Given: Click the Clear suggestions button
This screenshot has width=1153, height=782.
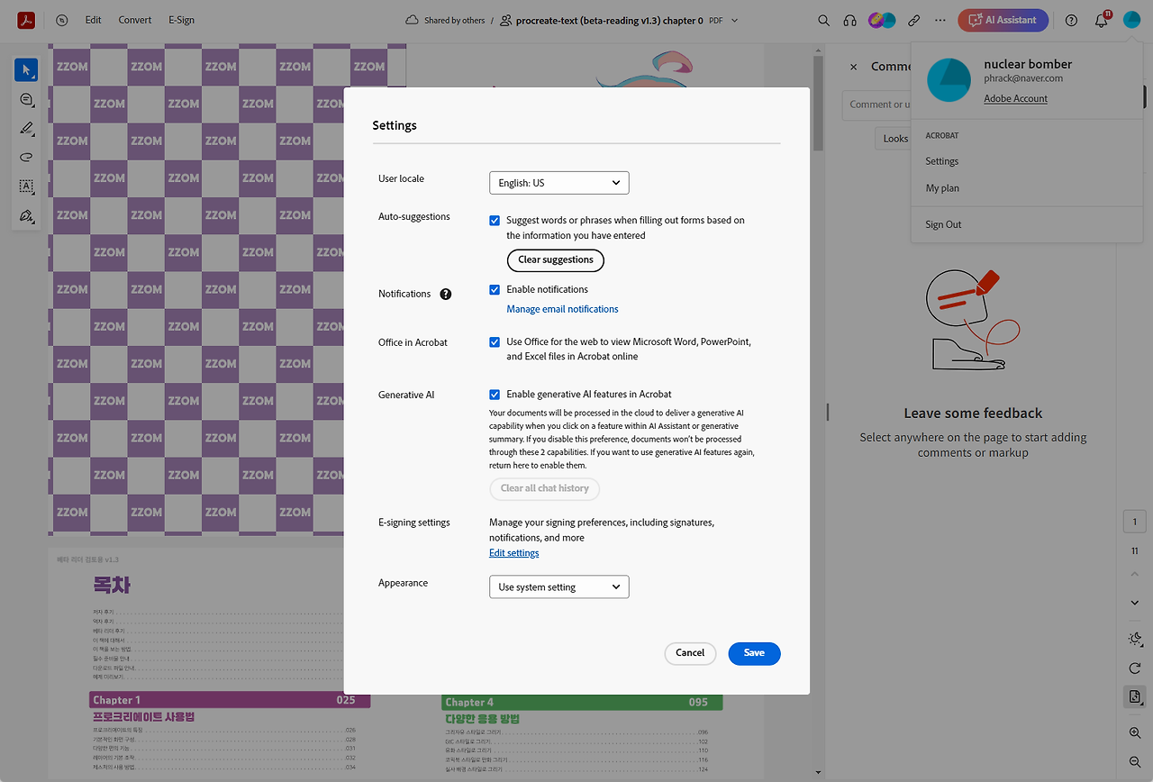Looking at the screenshot, I should click(x=556, y=259).
